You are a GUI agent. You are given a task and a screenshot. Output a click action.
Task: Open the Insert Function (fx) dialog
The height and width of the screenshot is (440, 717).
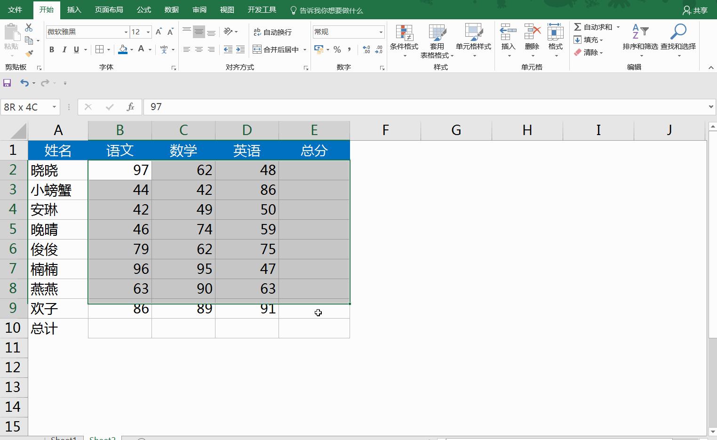[130, 107]
